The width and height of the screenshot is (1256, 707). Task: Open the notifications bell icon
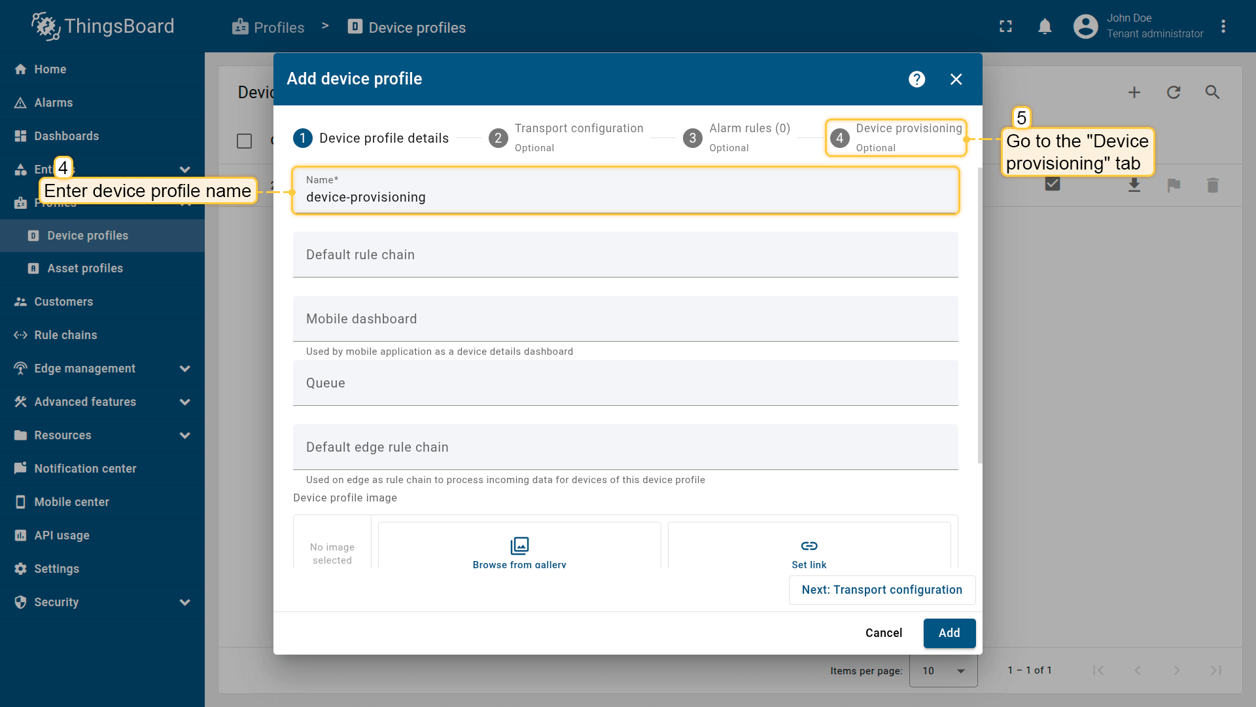[x=1045, y=27]
